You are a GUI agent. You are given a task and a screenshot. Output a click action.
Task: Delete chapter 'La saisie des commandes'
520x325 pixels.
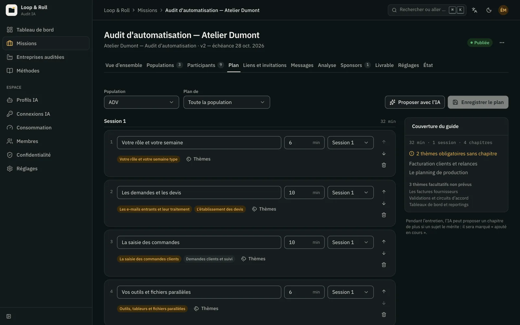pyautogui.click(x=384, y=265)
